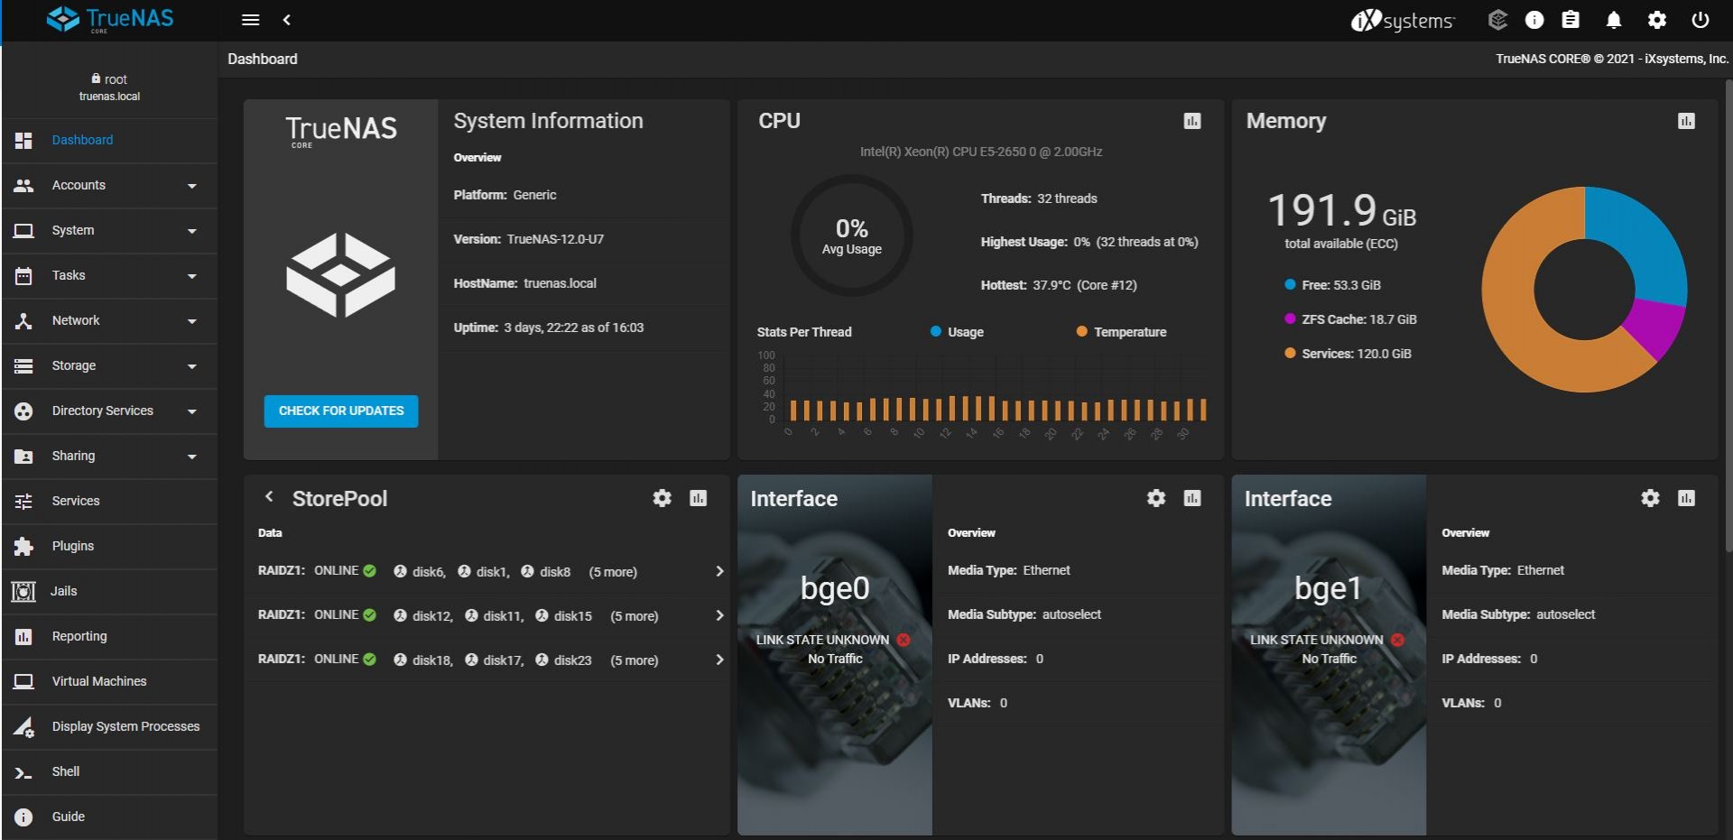
Task: Open Virtual Machines in the sidebar
Action: pyautogui.click(x=109, y=681)
